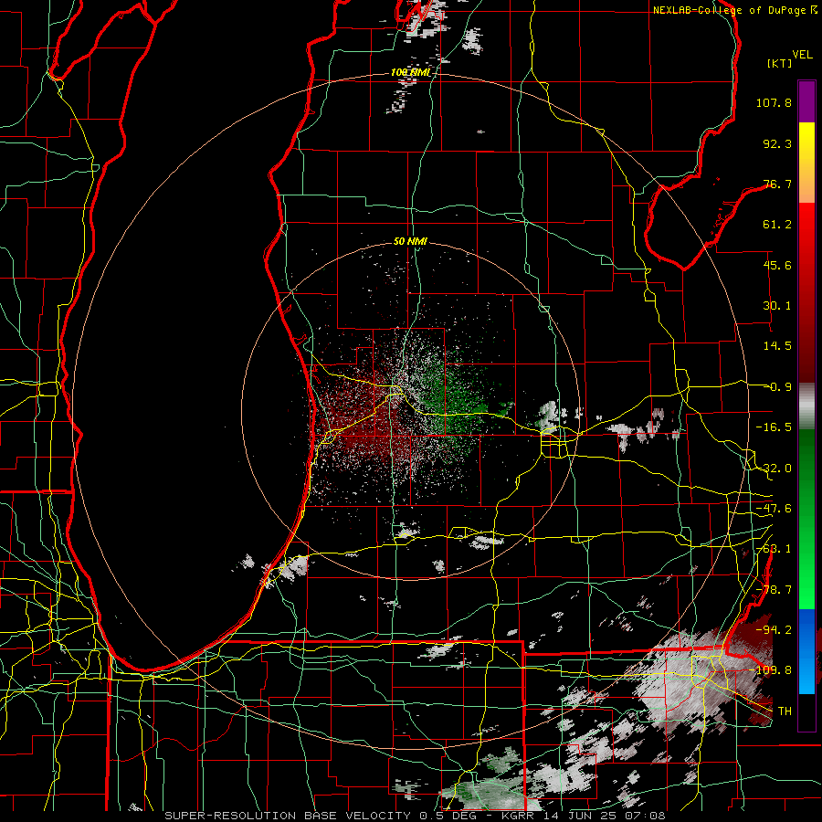Select the 92.3 velocity legend value
Viewport: 822px width, 822px height.
[x=777, y=143]
